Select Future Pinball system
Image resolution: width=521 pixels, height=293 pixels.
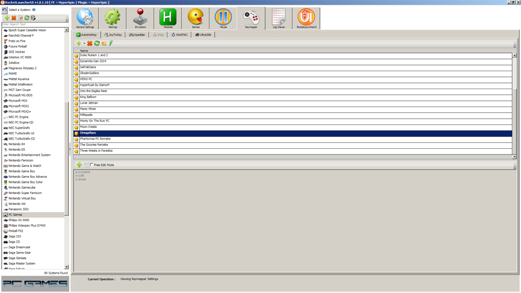click(17, 46)
